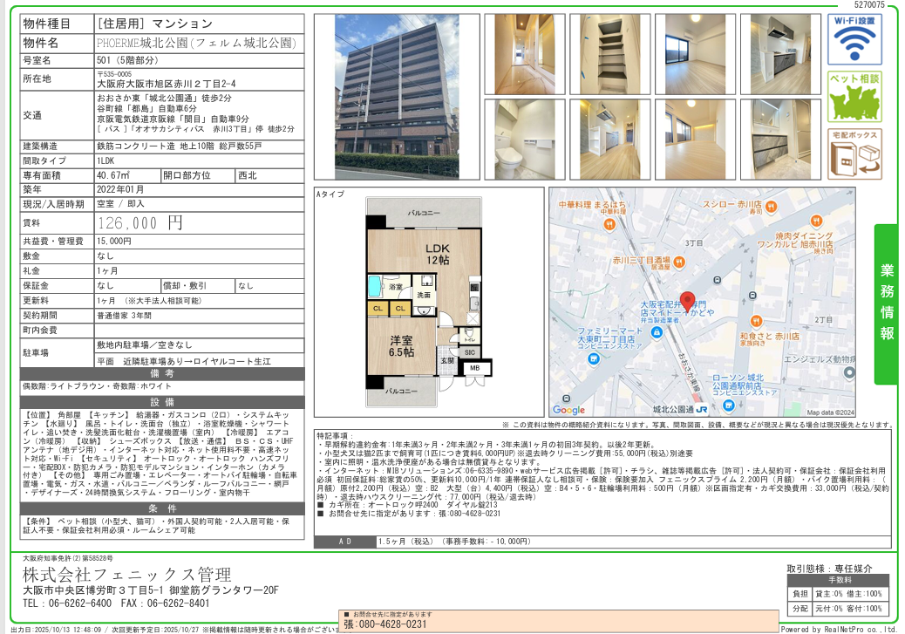Select the ペット相談 pet icon
This screenshot has width=905, height=634.
(x=854, y=96)
